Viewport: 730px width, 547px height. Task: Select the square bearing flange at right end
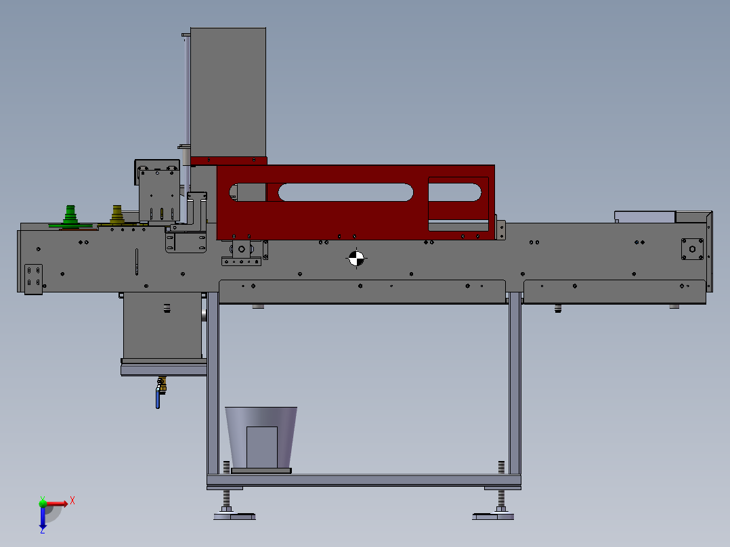tap(692, 249)
